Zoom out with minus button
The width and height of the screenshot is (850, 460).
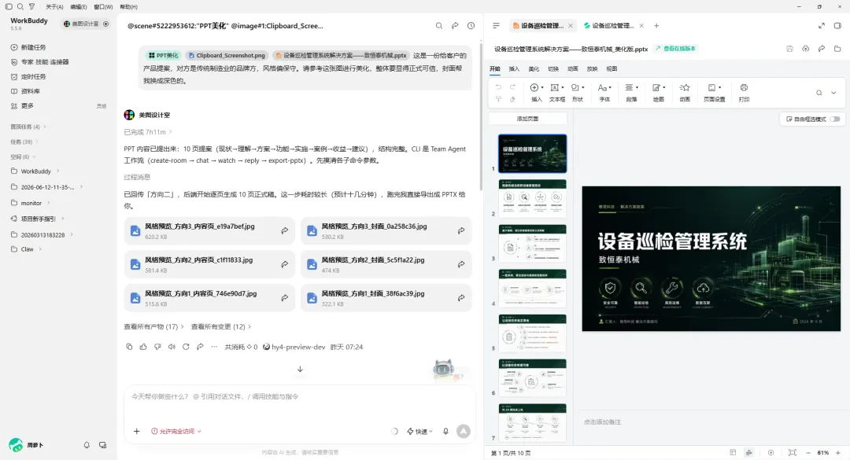[x=808, y=452]
